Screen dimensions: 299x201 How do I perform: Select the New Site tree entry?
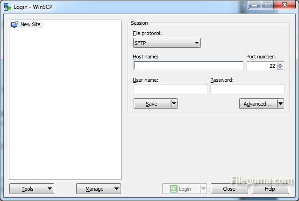click(x=30, y=24)
